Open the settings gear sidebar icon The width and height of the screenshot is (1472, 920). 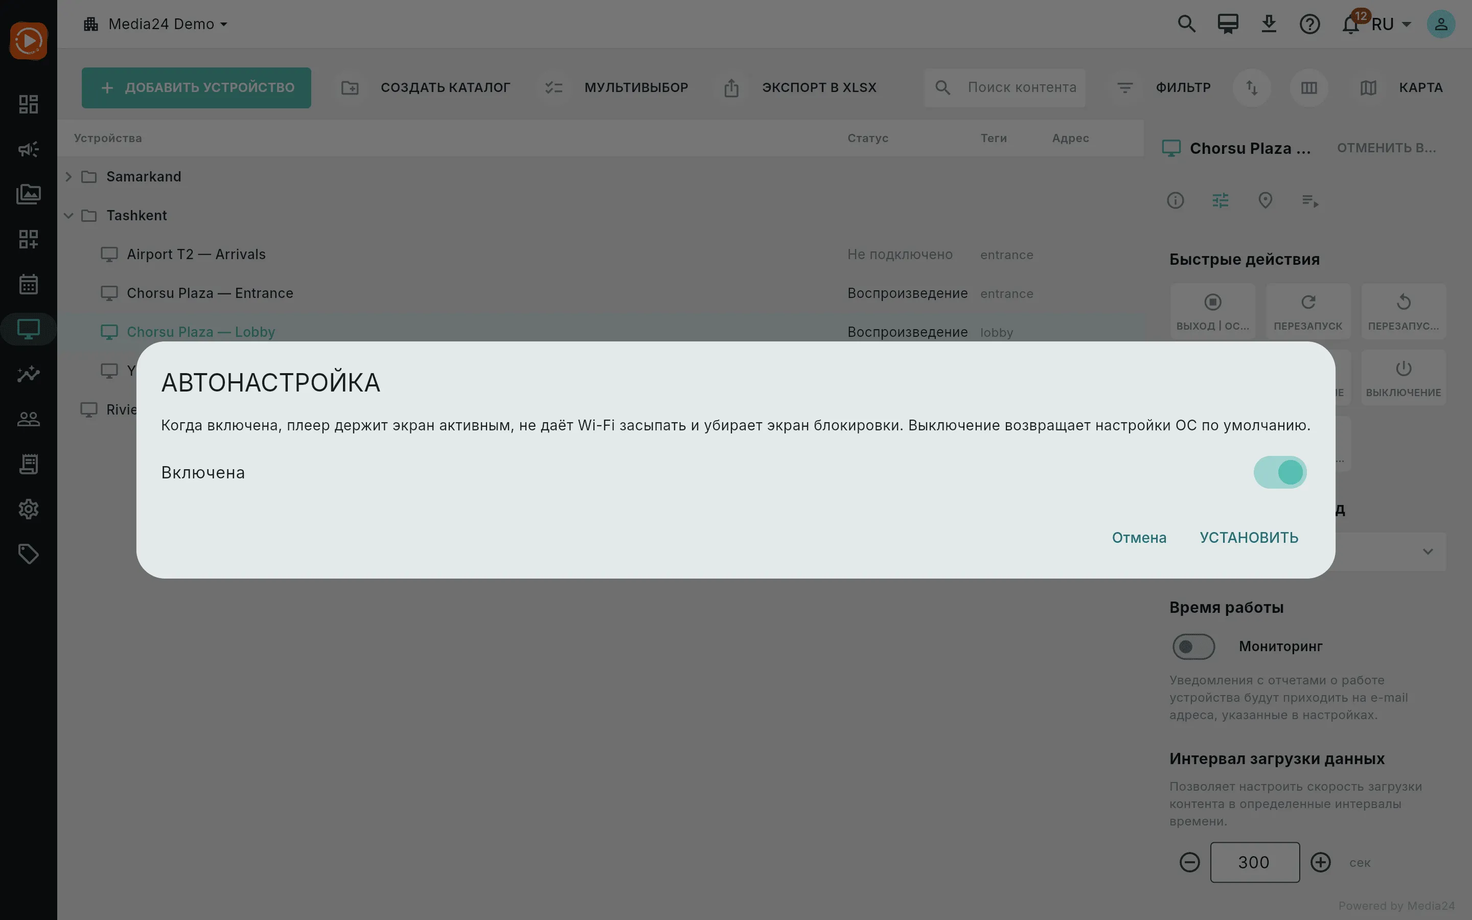point(29,509)
